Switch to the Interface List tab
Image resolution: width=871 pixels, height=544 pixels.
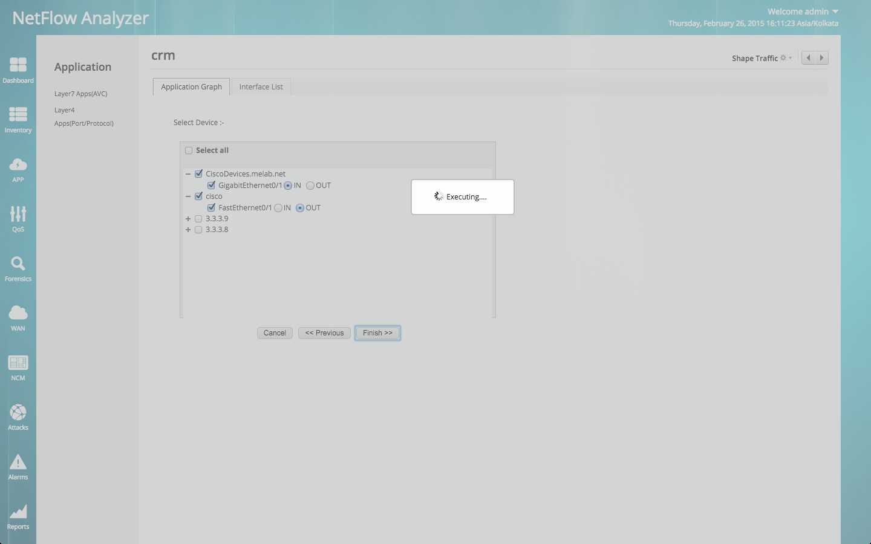261,87
